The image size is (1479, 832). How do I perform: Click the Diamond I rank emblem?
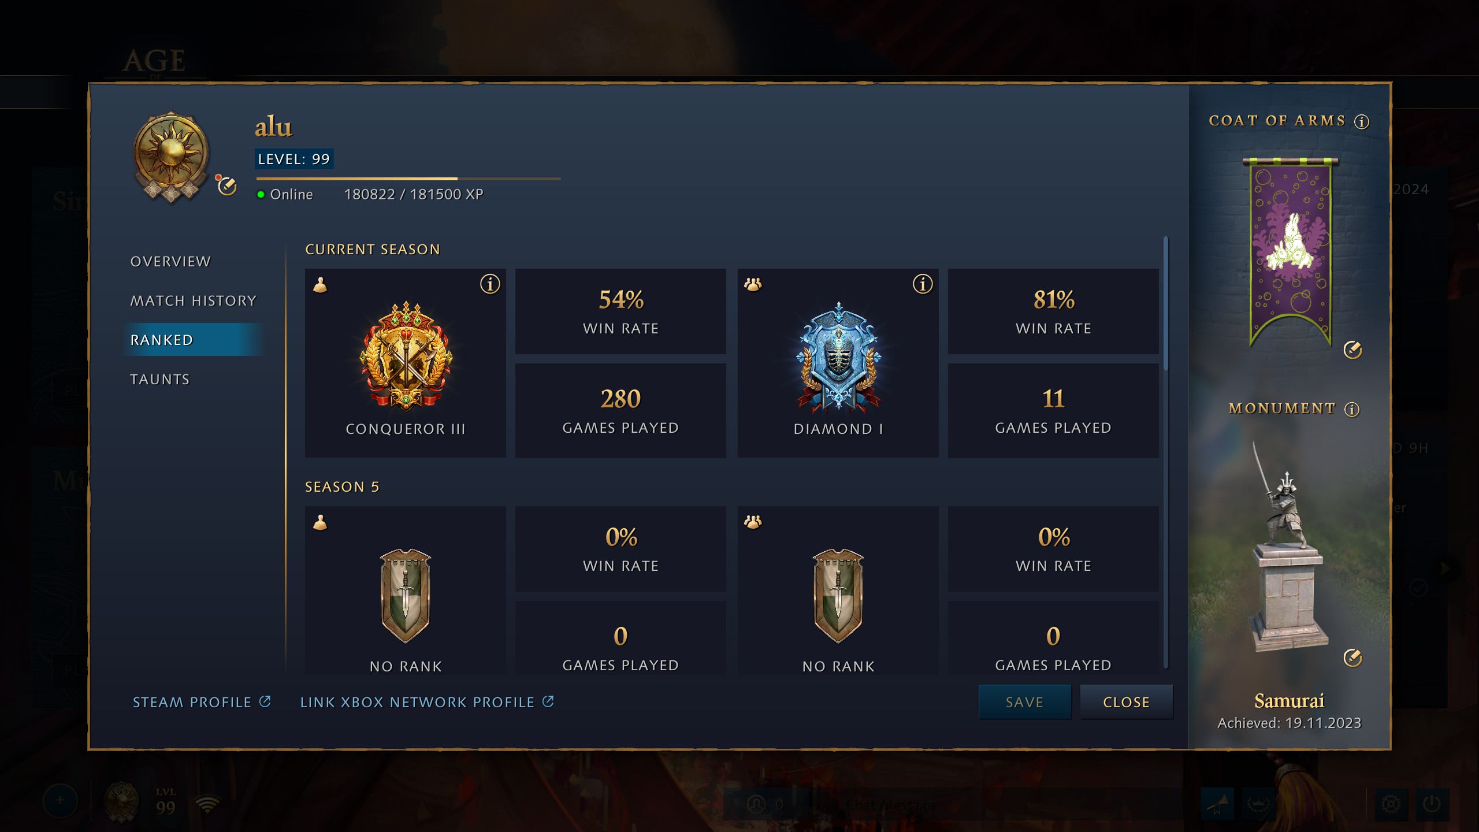point(838,356)
